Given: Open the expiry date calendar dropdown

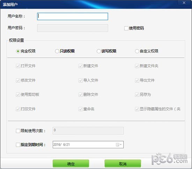Looking at the screenshot, I should pos(119,145).
